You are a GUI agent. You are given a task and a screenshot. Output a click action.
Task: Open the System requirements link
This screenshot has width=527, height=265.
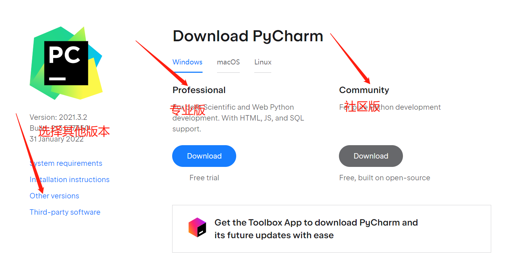pos(66,163)
